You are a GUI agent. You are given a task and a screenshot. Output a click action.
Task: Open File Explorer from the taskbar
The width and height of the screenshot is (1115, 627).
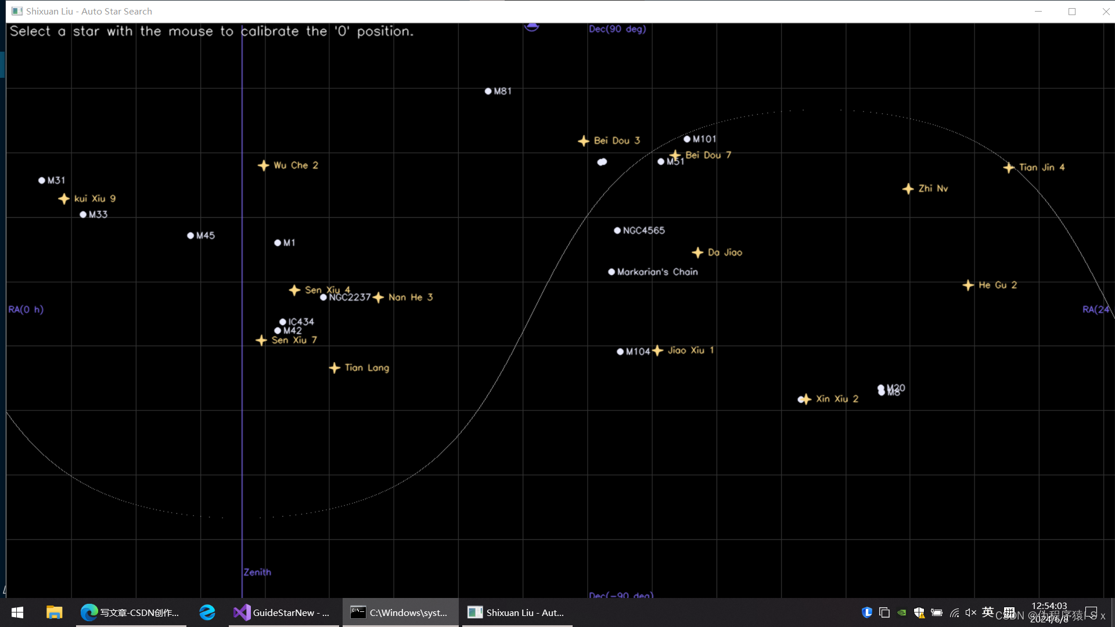(x=54, y=612)
